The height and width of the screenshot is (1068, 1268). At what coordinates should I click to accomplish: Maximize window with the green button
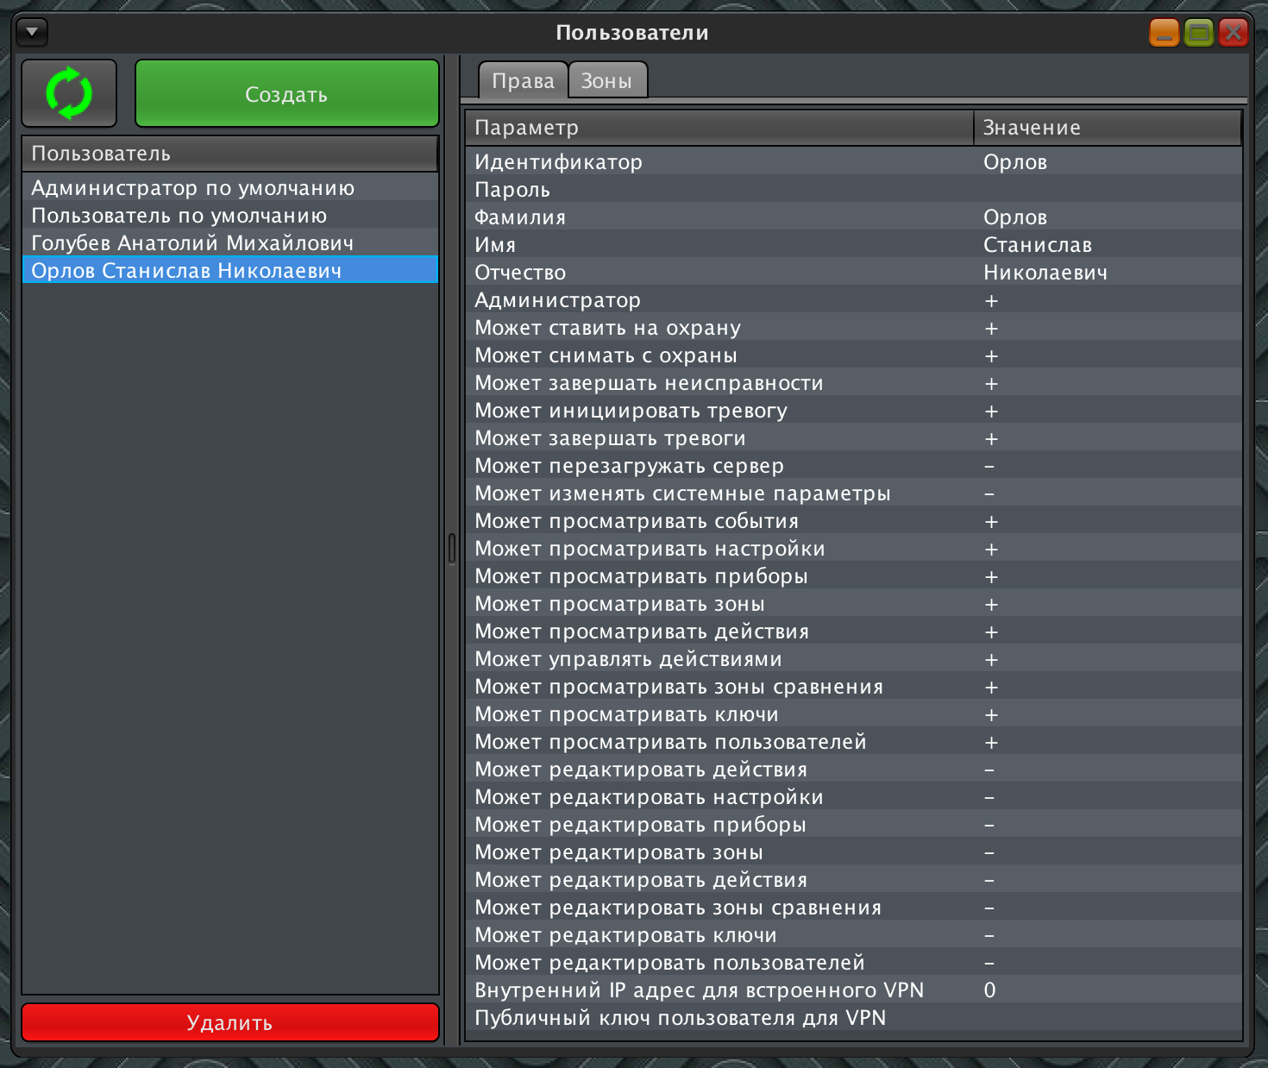click(x=1198, y=33)
